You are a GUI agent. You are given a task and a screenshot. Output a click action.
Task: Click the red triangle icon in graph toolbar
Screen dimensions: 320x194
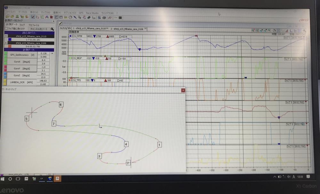point(287,31)
